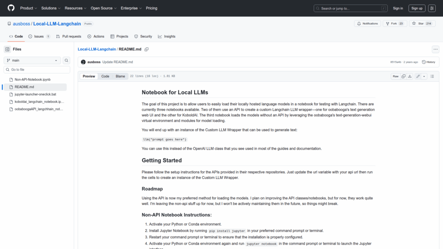Download the raw file icon
This screenshot has width=443, height=249.
tap(410, 76)
